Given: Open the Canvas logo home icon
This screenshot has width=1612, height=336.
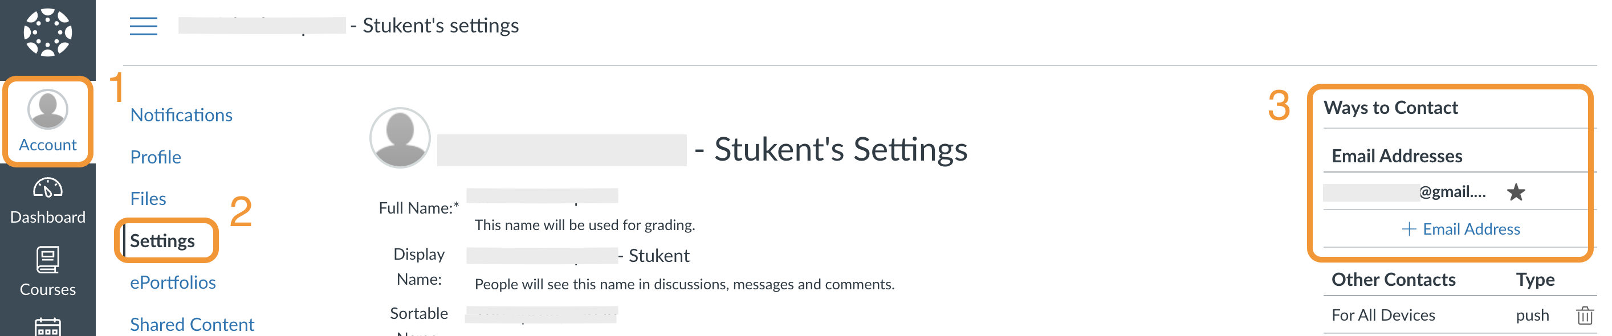Looking at the screenshot, I should [x=47, y=32].
